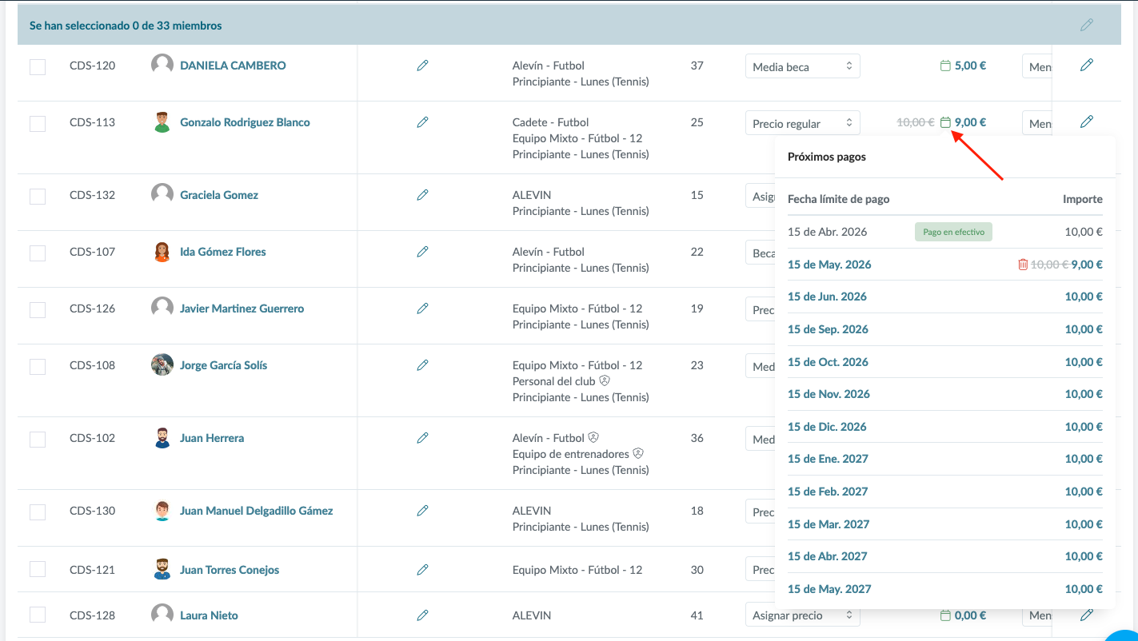
Task: Click the Juan Manuel Delgadillo Gámez name link
Action: pyautogui.click(x=256, y=511)
